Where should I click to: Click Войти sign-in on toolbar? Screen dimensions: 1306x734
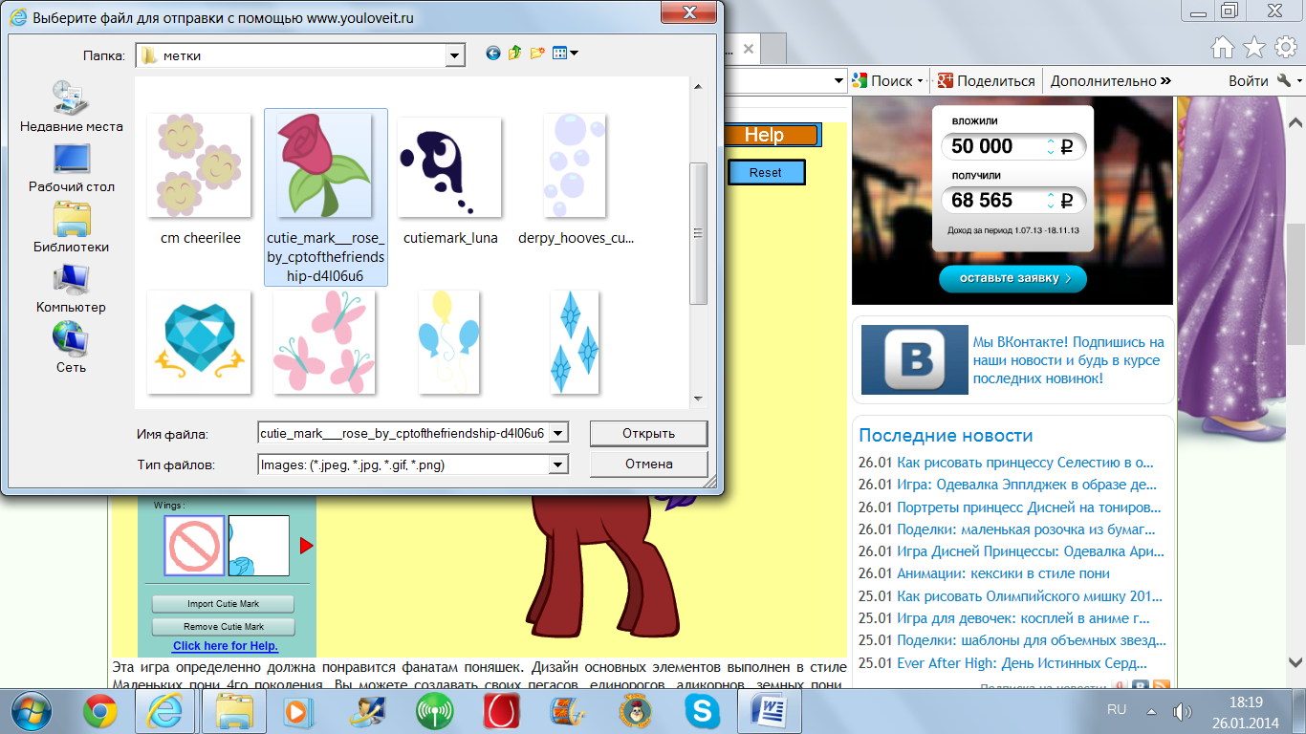pyautogui.click(x=1248, y=81)
